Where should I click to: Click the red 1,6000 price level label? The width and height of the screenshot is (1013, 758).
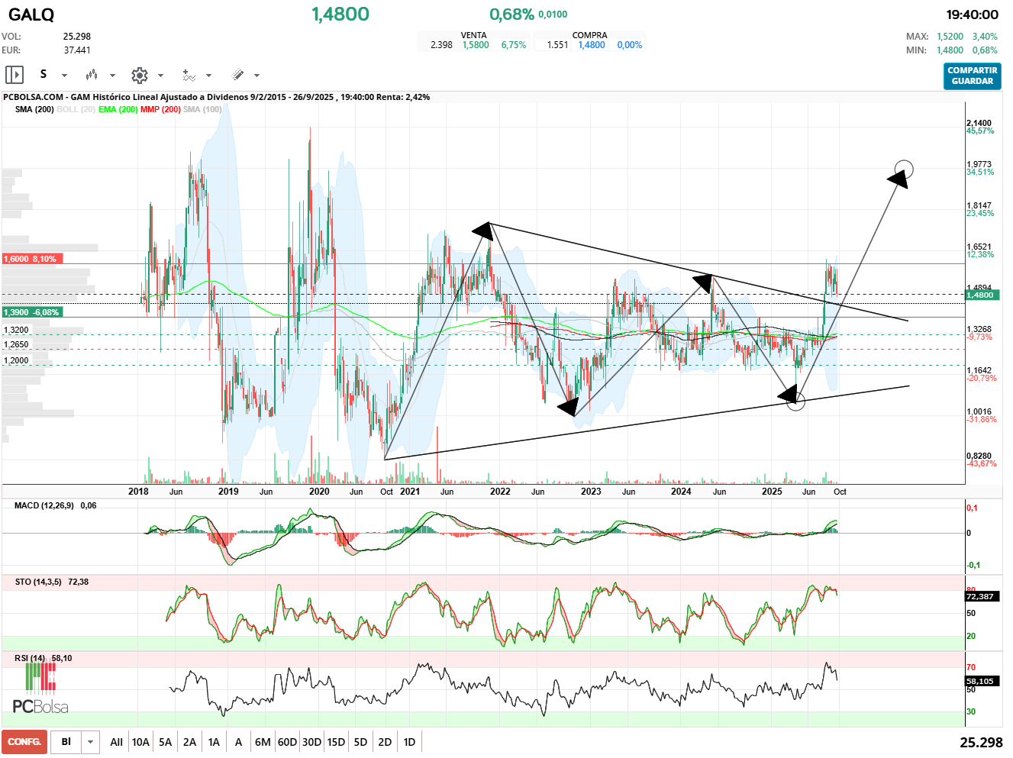[32, 259]
